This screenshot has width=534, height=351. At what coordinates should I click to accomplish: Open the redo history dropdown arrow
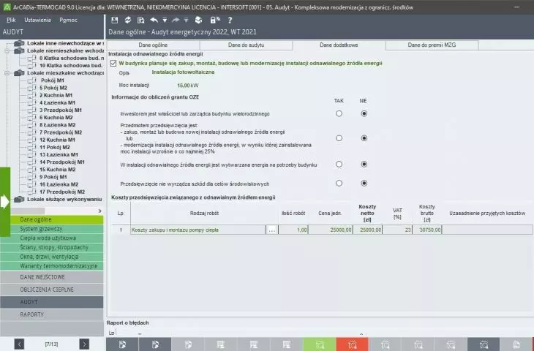tap(186, 20)
